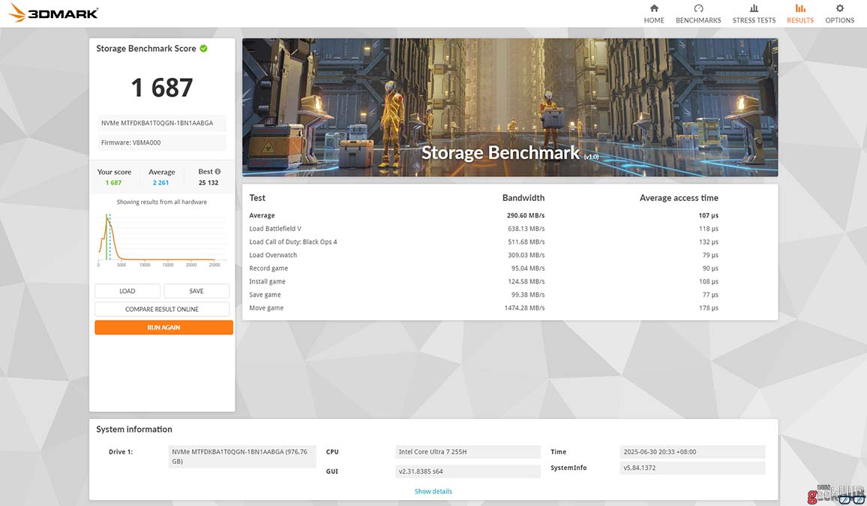Click the SystemInfo v5.84.1372 field
This screenshot has width=867, height=506.
click(693, 468)
